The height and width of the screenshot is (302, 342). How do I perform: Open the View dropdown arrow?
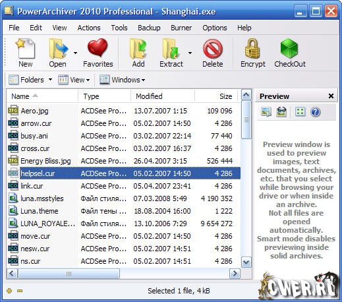pyautogui.click(x=88, y=80)
